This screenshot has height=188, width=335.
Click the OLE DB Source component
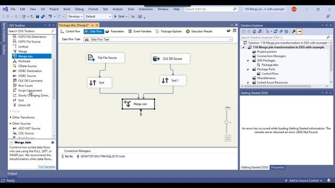[x=171, y=58]
